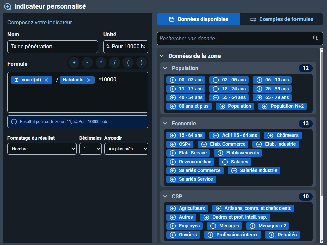
Task: Add Autres chip to formula
Action: click(181, 217)
